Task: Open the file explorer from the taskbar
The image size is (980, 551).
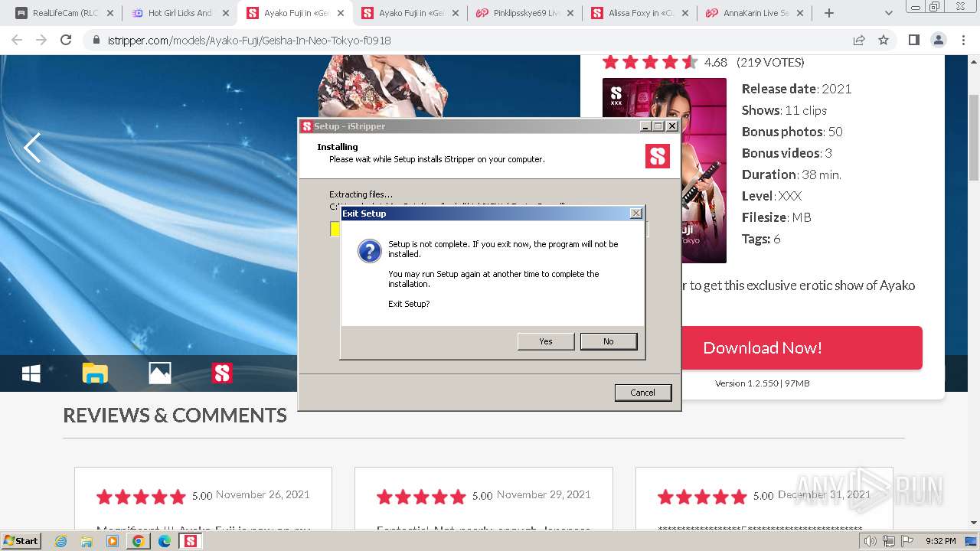Action: (x=87, y=541)
